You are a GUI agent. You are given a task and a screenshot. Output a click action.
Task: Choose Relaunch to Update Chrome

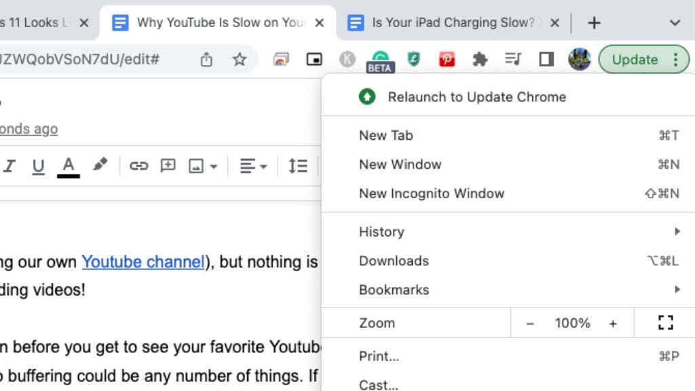pyautogui.click(x=508, y=96)
